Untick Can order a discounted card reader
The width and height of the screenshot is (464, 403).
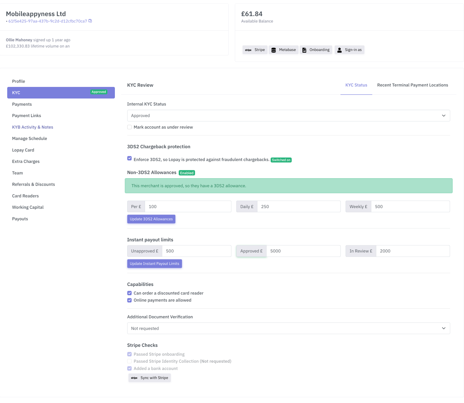130,293
